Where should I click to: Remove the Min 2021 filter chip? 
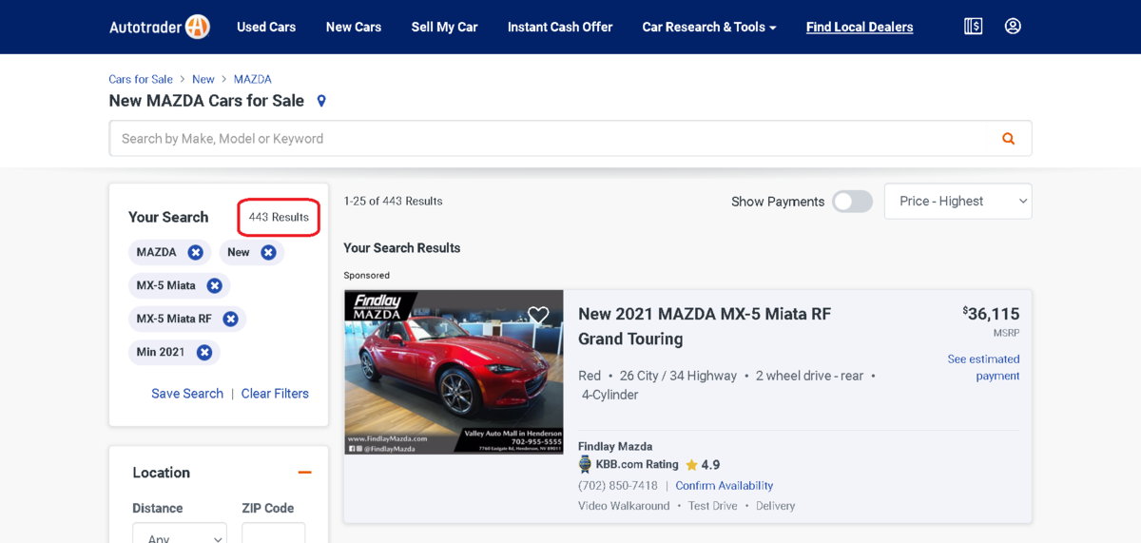click(203, 352)
